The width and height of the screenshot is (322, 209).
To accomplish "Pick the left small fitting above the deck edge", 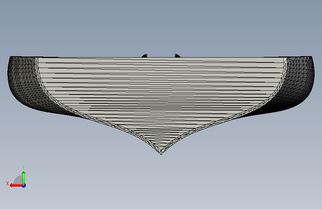I will pos(144,55).
